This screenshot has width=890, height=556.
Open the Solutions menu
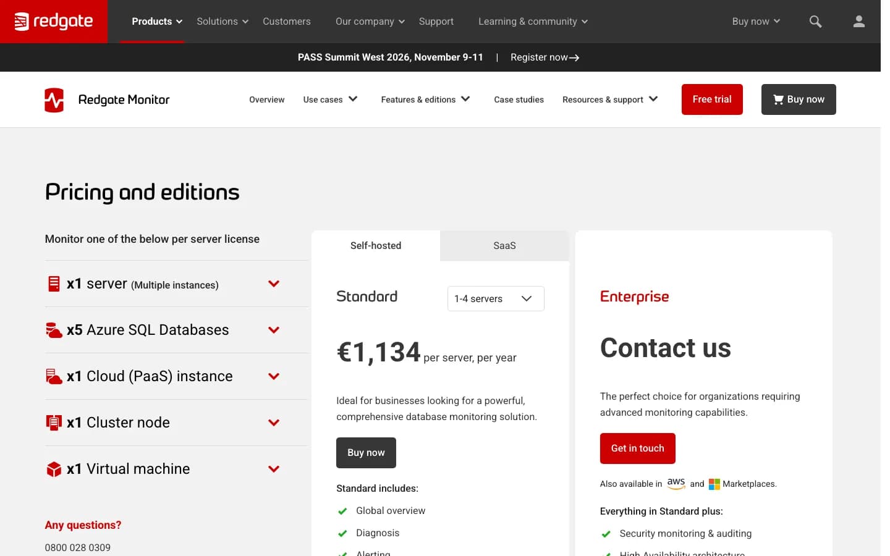[222, 22]
